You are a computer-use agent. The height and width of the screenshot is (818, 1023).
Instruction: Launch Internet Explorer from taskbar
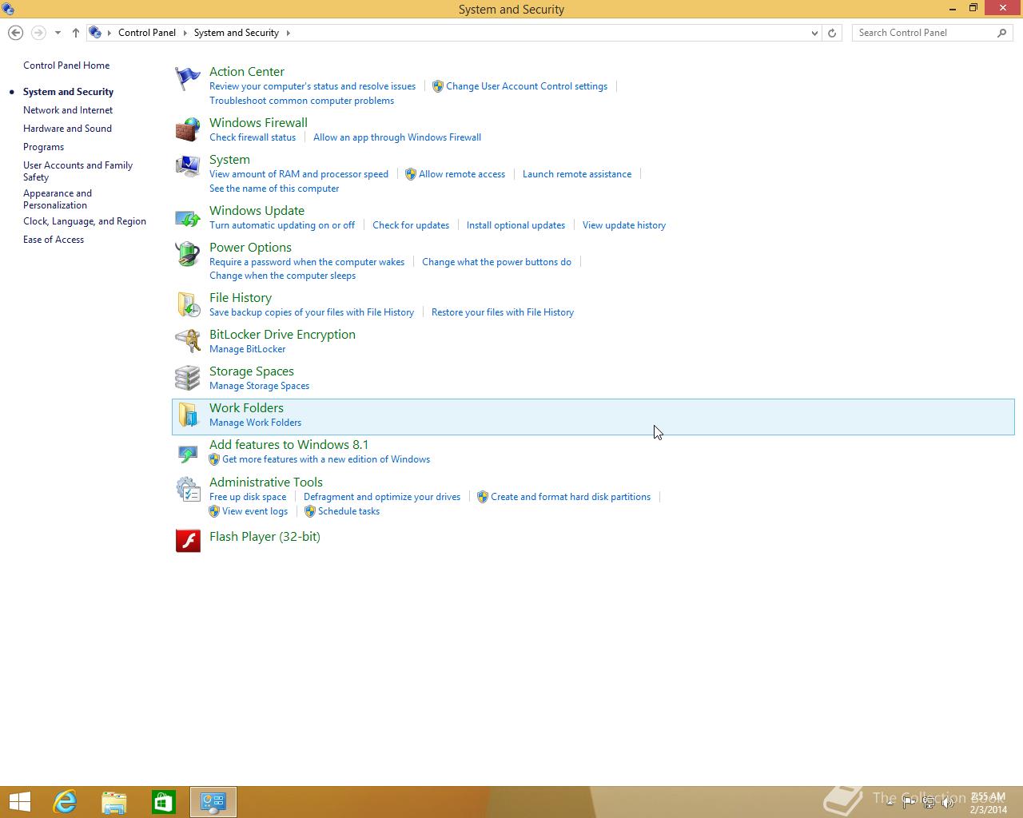[x=65, y=802]
